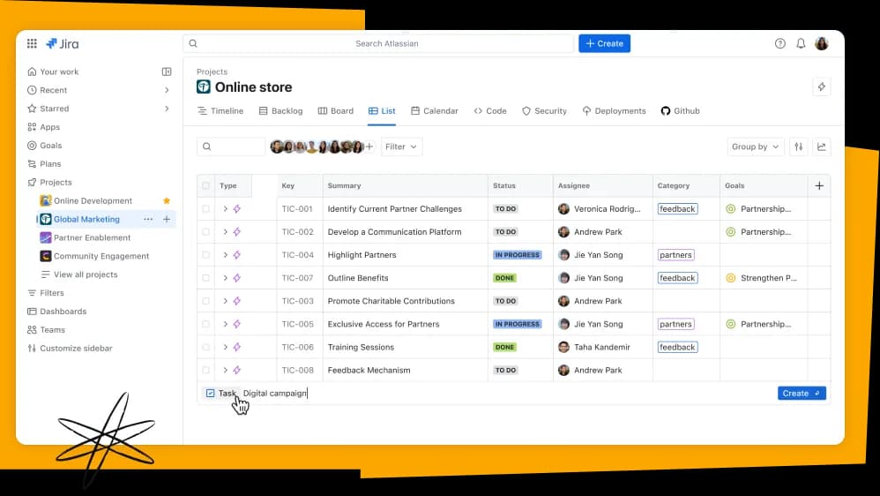
Task: Add people using plus next to avatars
Action: [369, 147]
